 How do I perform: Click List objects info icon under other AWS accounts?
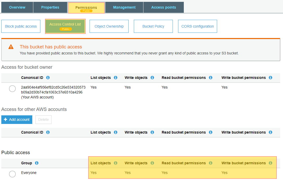click(x=116, y=132)
